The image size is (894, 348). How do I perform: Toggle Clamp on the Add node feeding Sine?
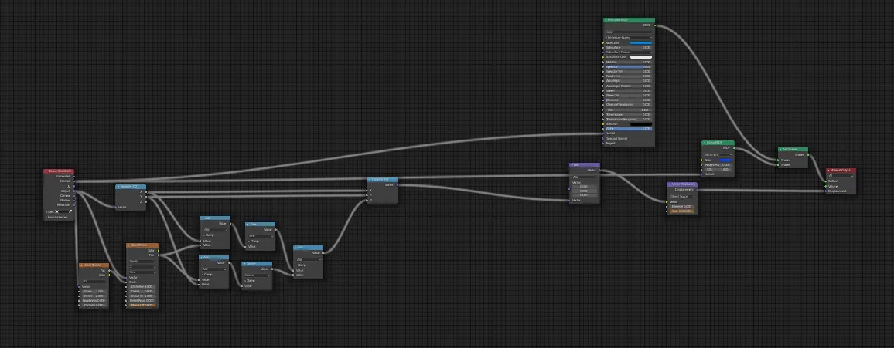click(x=209, y=235)
